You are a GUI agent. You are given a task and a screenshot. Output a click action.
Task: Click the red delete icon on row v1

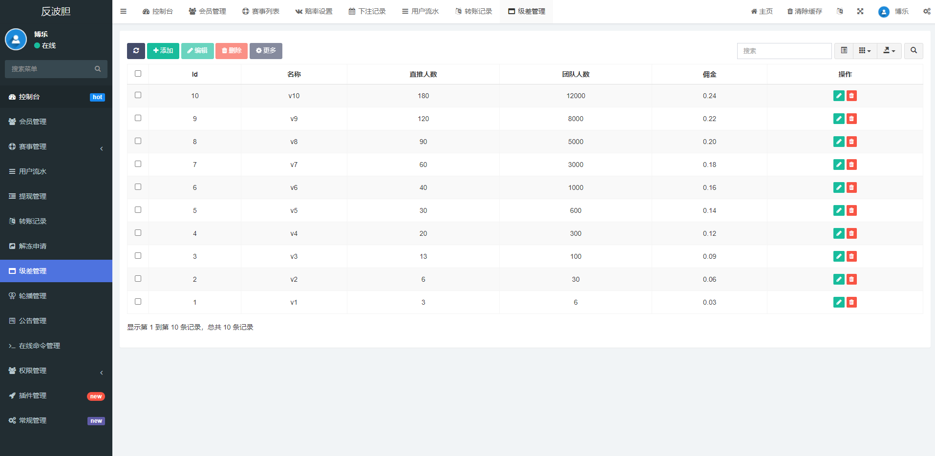[x=851, y=302]
